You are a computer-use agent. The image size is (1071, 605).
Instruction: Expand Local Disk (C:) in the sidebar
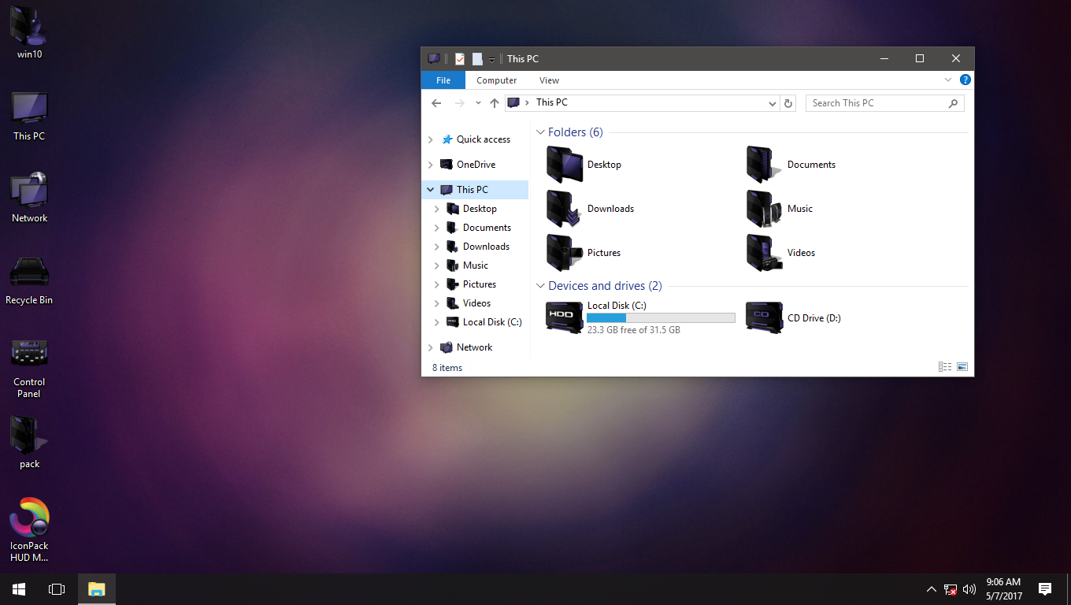[x=439, y=321]
